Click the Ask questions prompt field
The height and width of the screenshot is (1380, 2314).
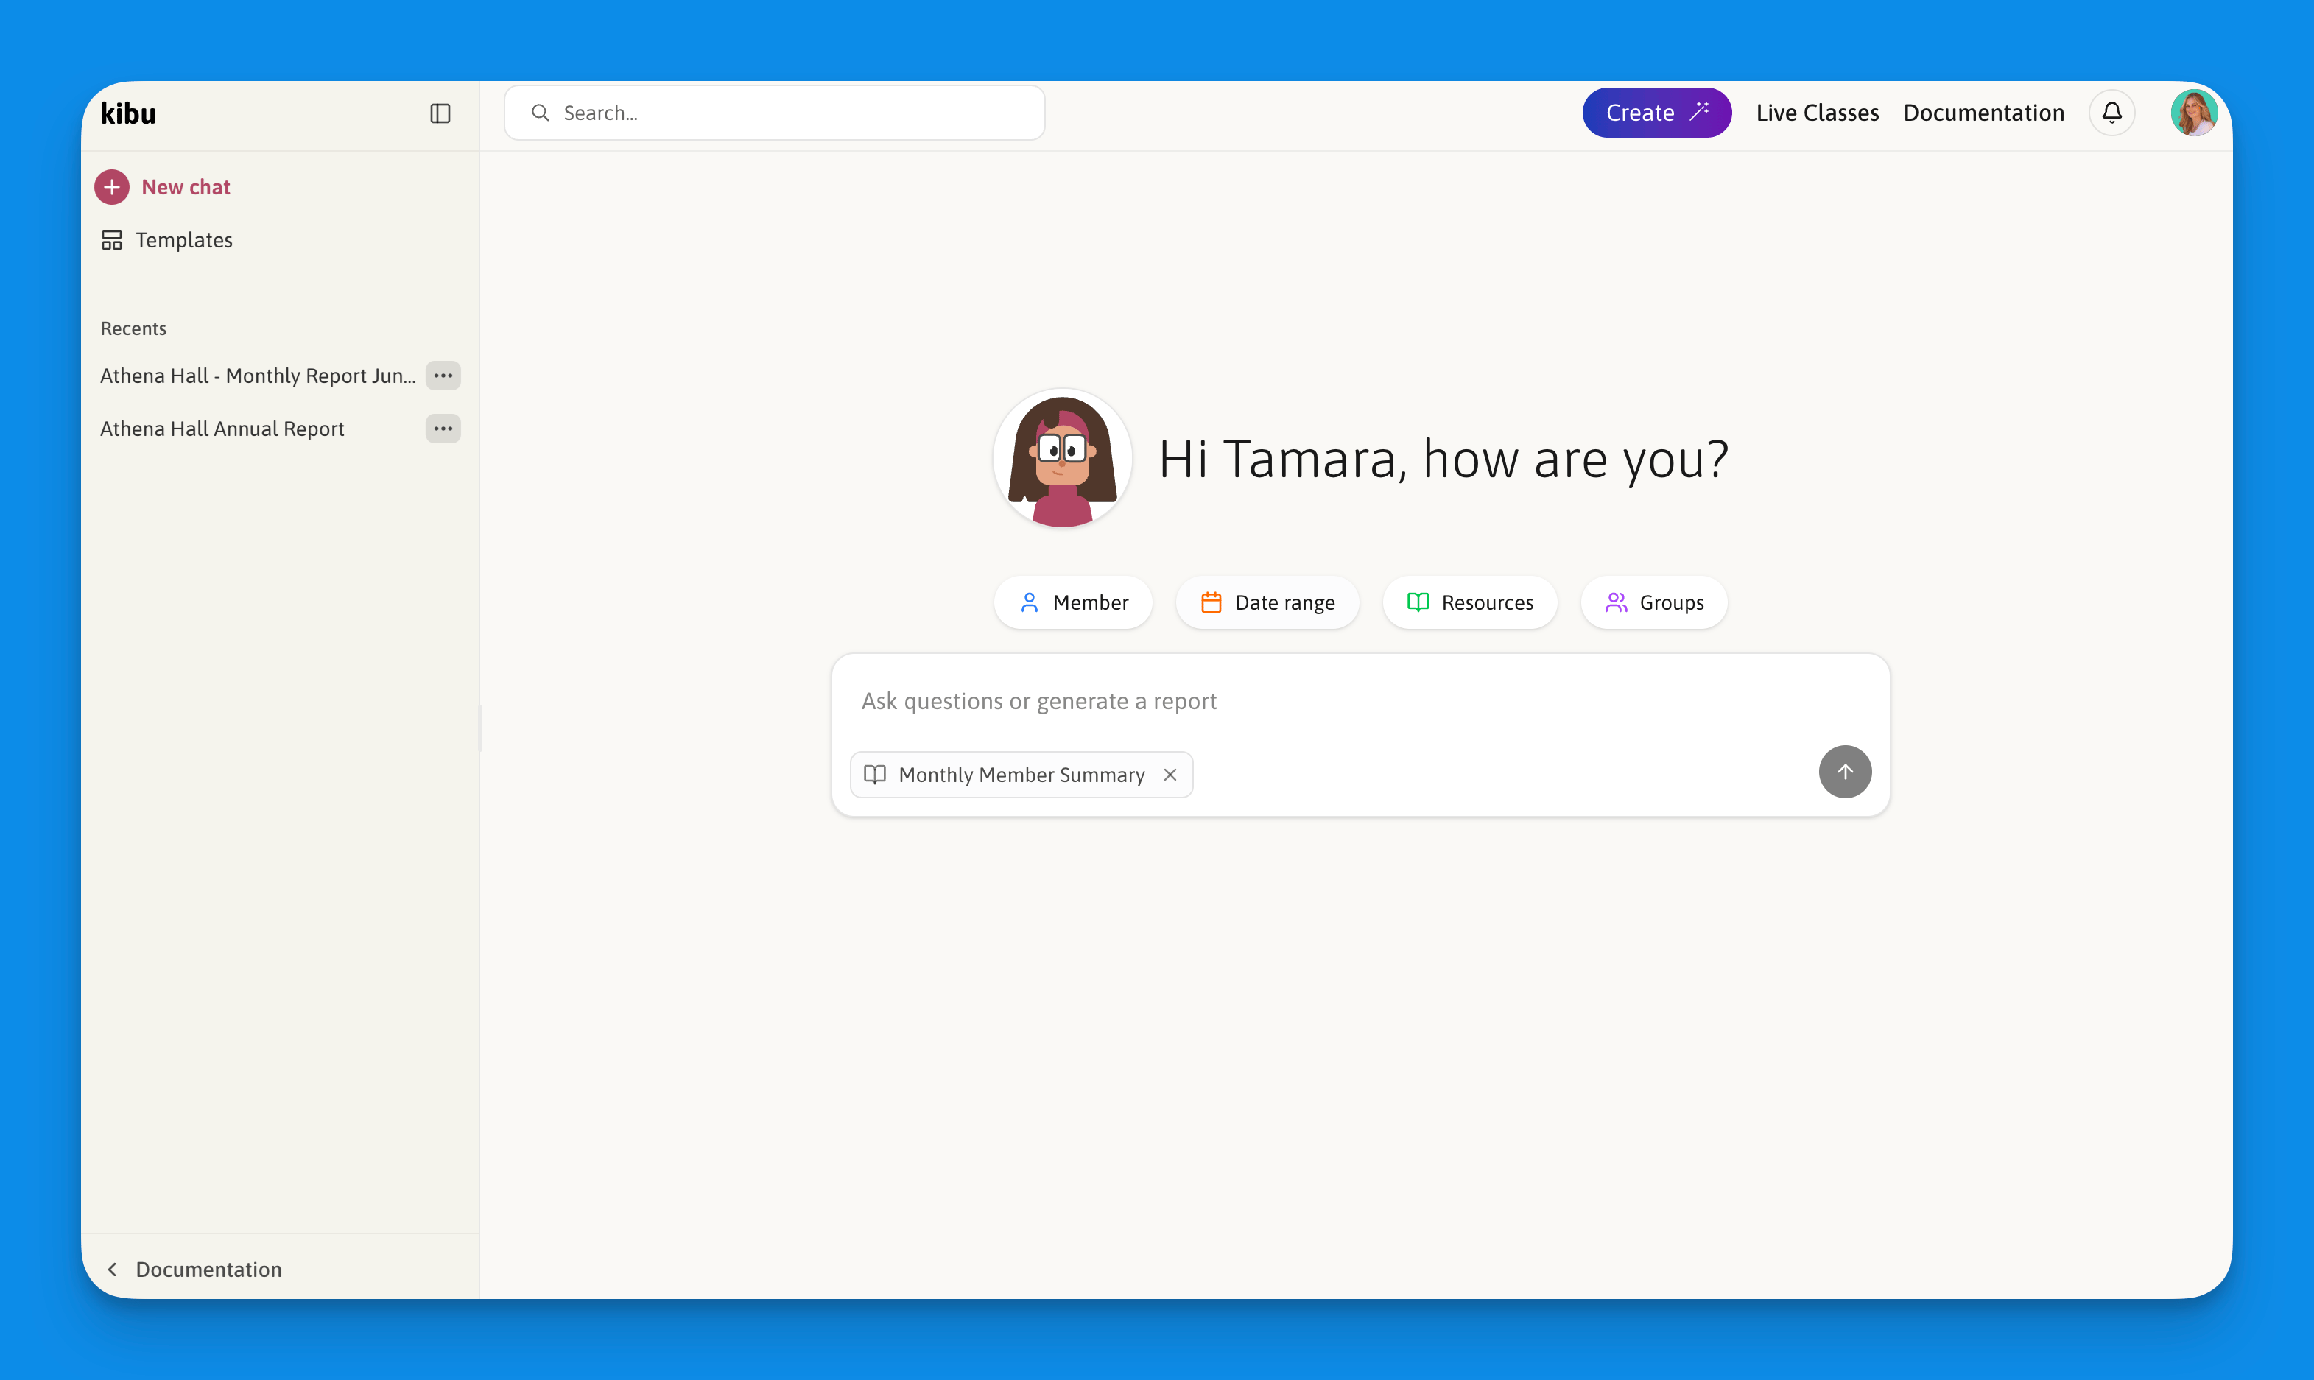pyautogui.click(x=1360, y=701)
